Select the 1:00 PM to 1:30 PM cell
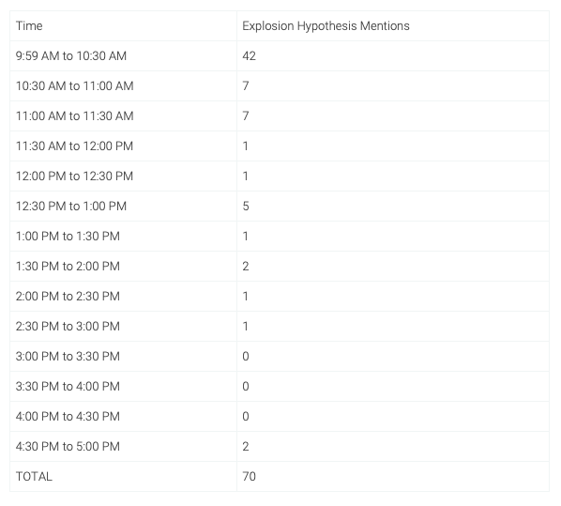This screenshot has width=561, height=506. click(123, 237)
